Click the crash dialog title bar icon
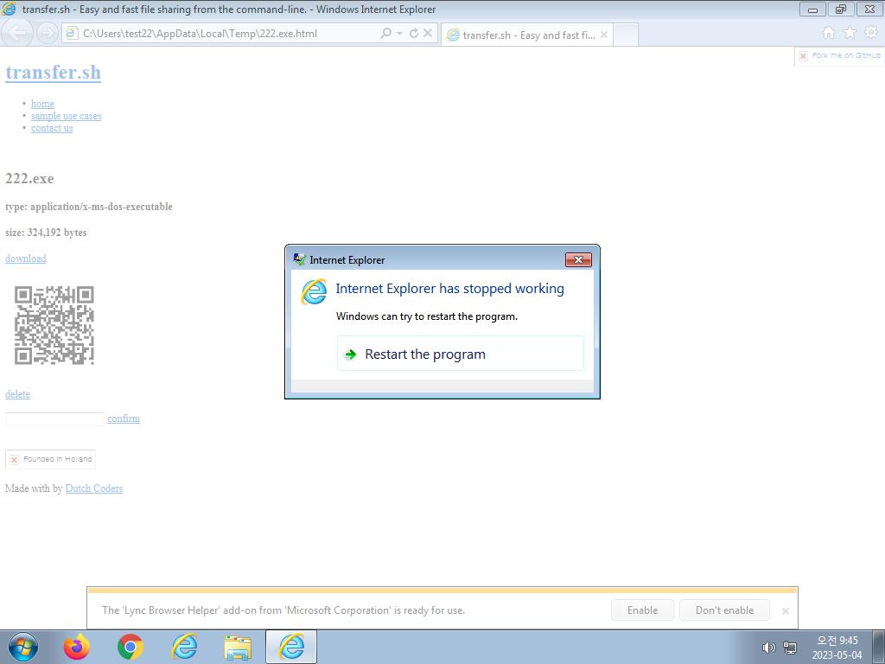Viewport: 885px width, 664px height. point(300,259)
